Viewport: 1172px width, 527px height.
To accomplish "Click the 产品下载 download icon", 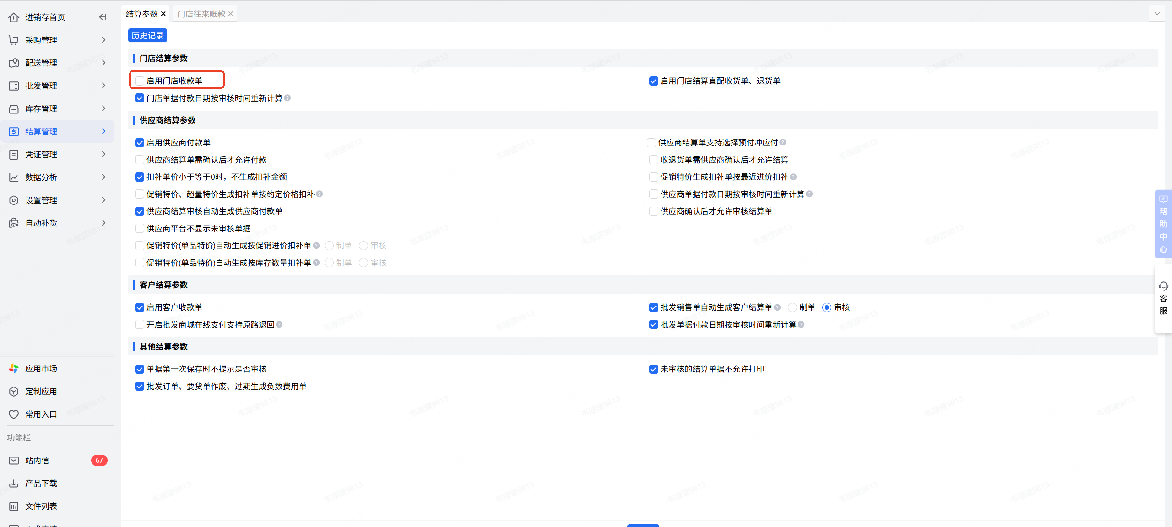I will pyautogui.click(x=14, y=484).
